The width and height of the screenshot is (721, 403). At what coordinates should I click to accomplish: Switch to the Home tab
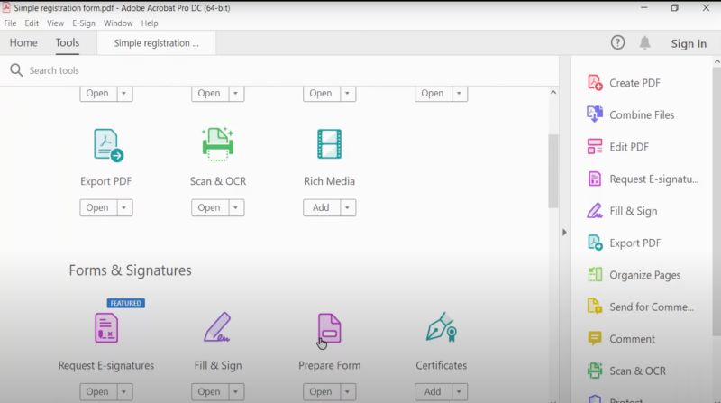23,42
